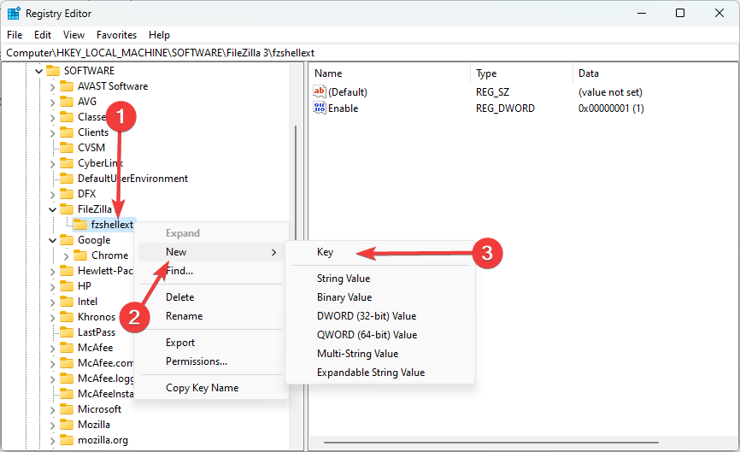The width and height of the screenshot is (740, 452).
Task: Click the Khronos folder icon
Action: click(x=67, y=317)
